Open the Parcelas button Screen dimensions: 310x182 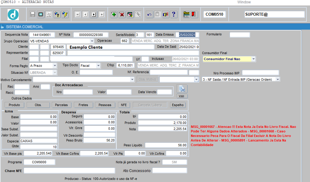[61, 105]
